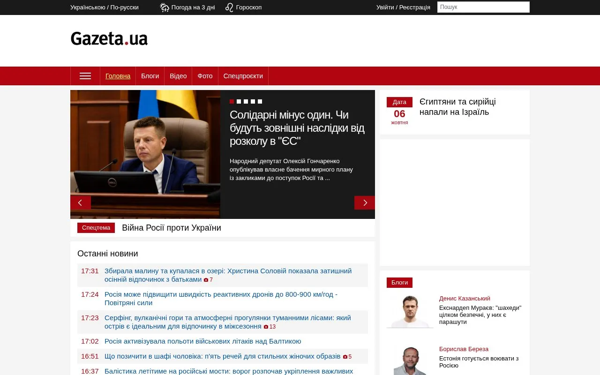This screenshot has height=375, width=600.
Task: Click the Gazeta.ua logo
Action: (x=109, y=38)
